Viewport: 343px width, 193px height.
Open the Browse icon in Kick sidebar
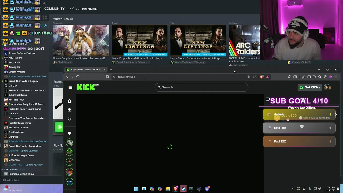(69, 110)
